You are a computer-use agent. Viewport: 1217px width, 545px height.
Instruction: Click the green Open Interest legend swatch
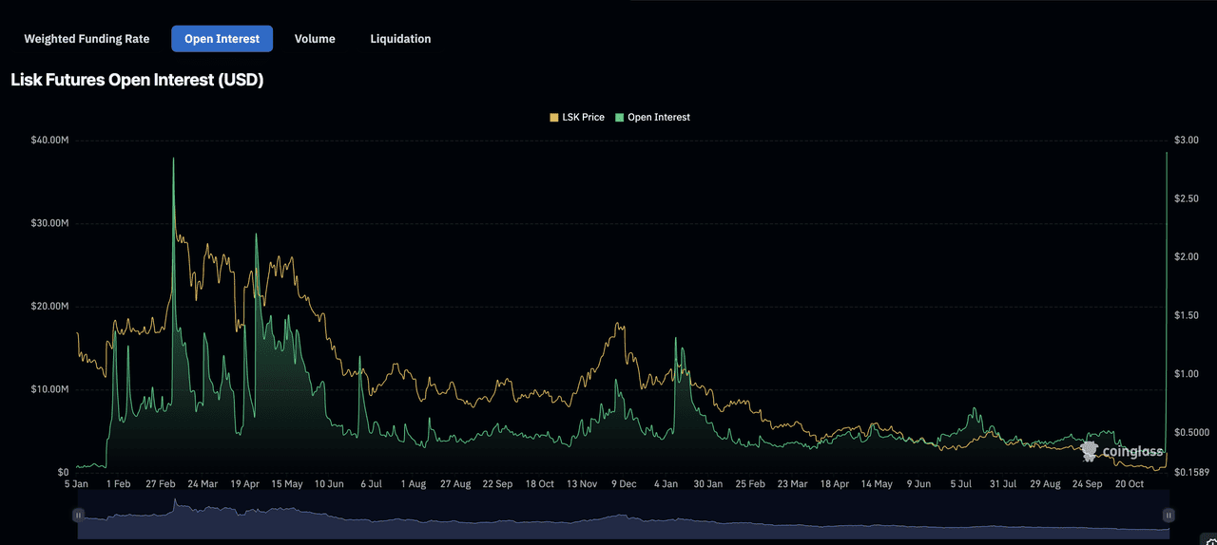(x=620, y=118)
